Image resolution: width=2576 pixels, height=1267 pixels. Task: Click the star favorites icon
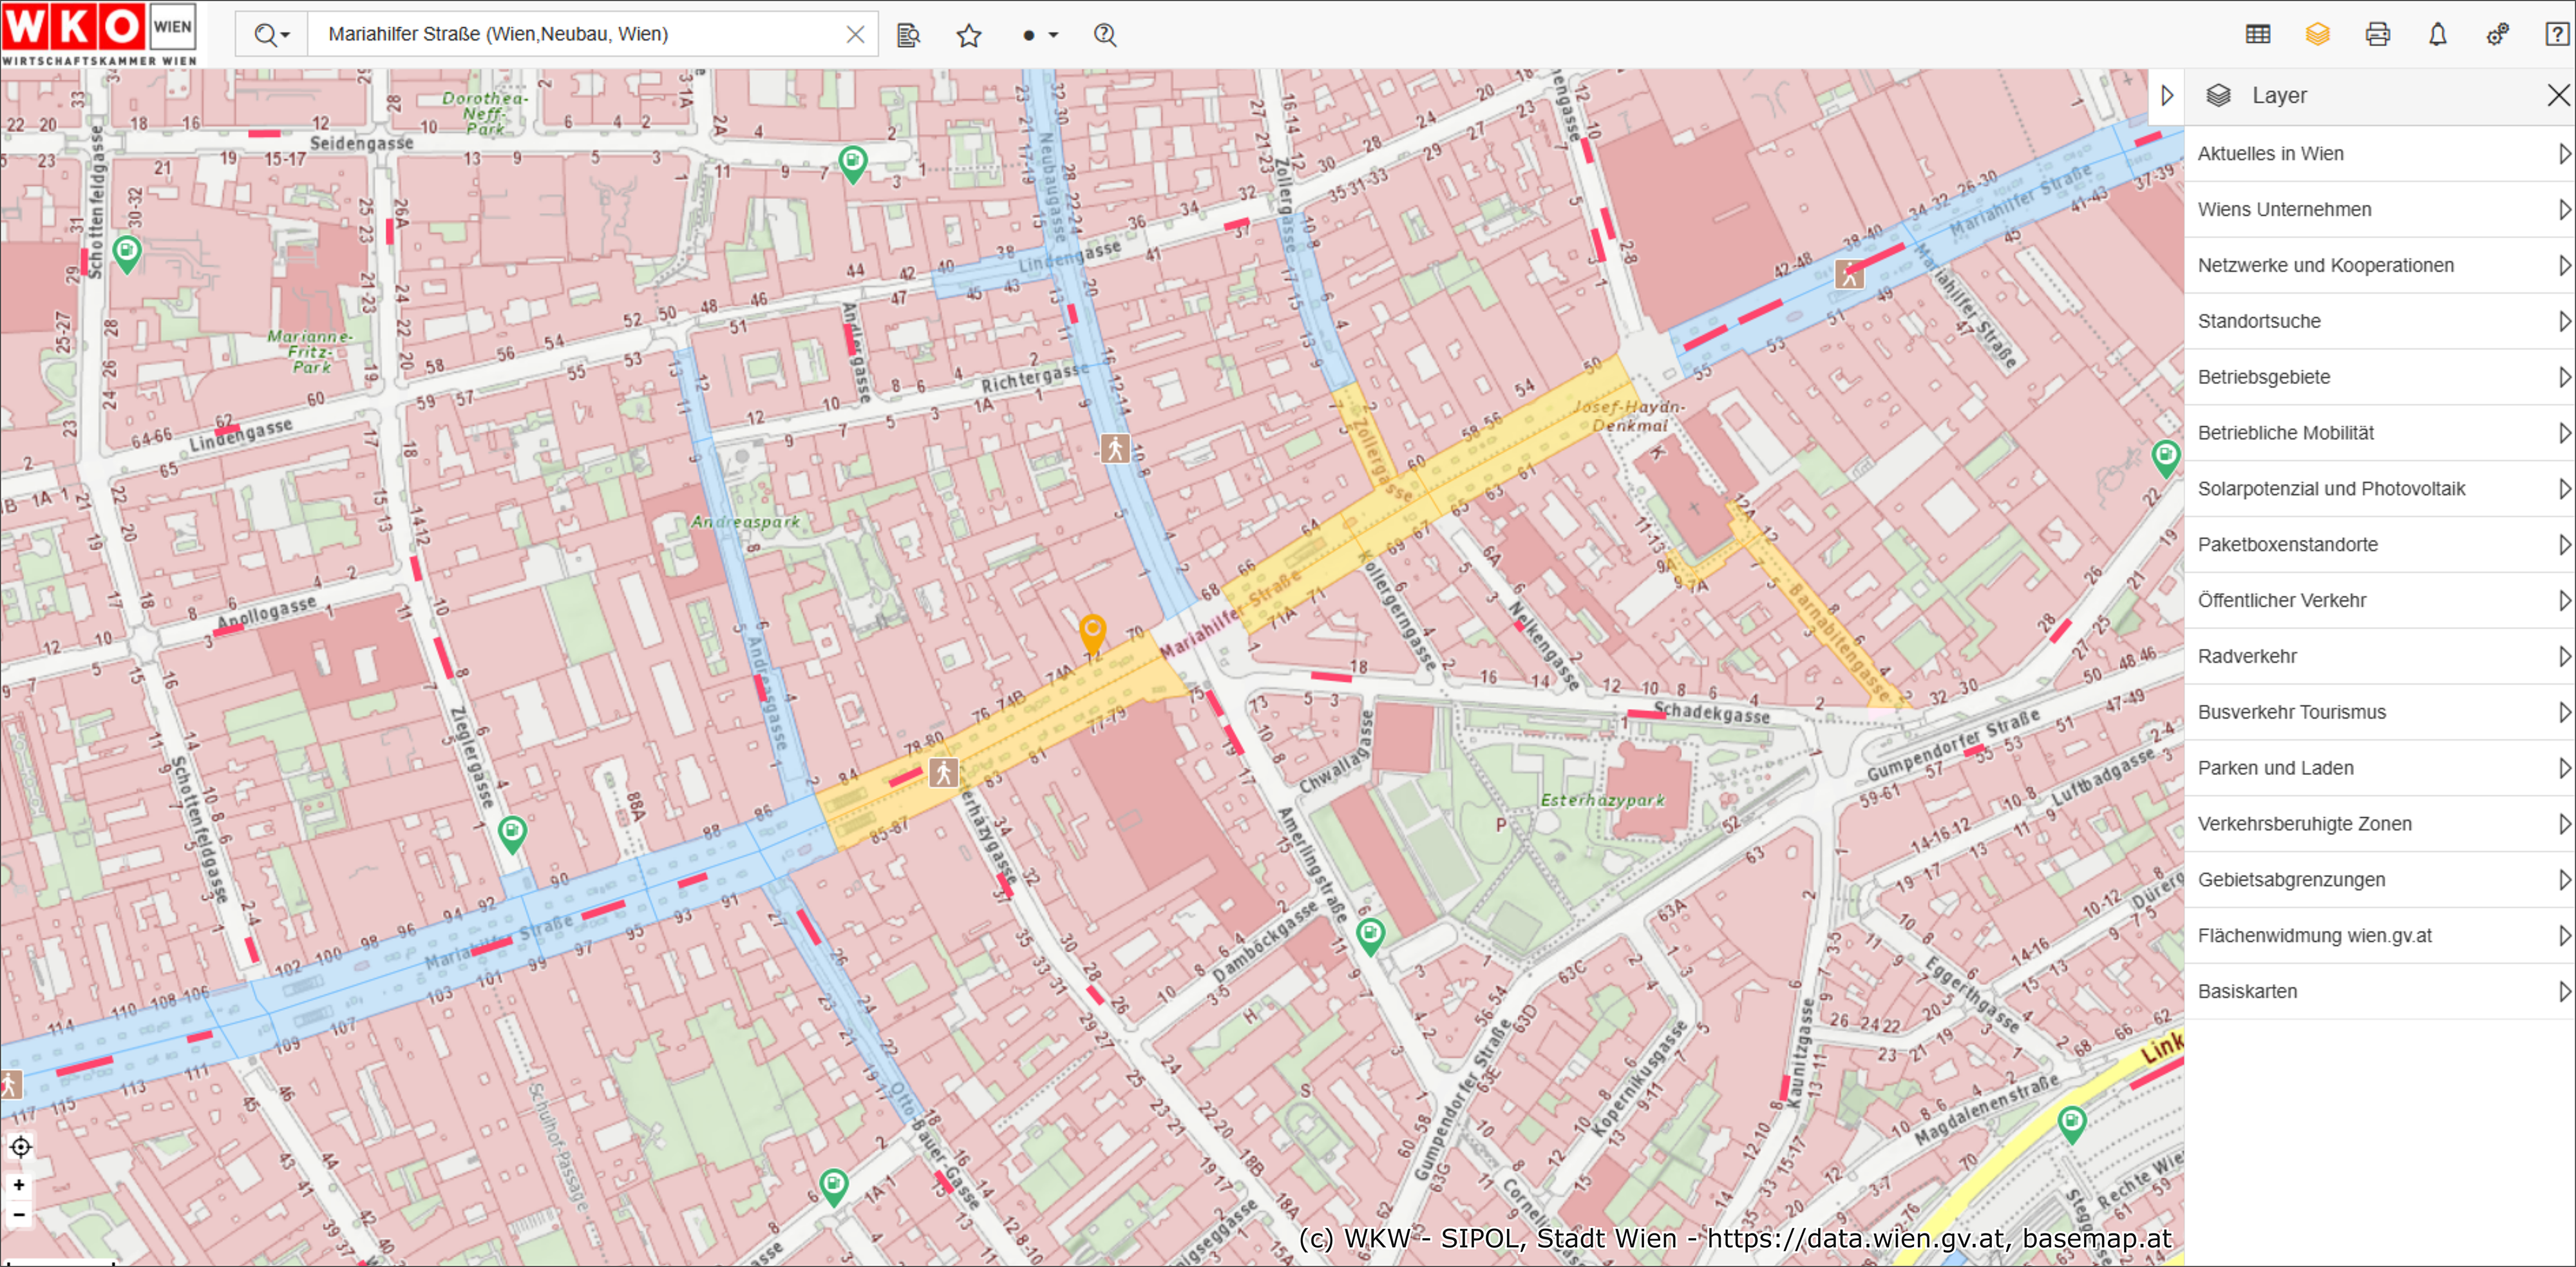pos(968,36)
